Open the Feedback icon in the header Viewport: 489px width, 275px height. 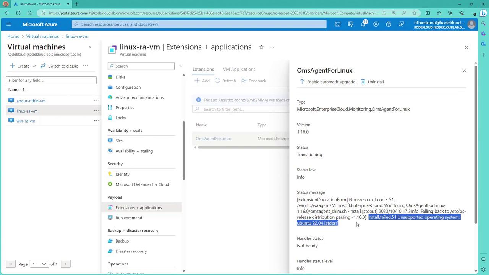[401, 24]
